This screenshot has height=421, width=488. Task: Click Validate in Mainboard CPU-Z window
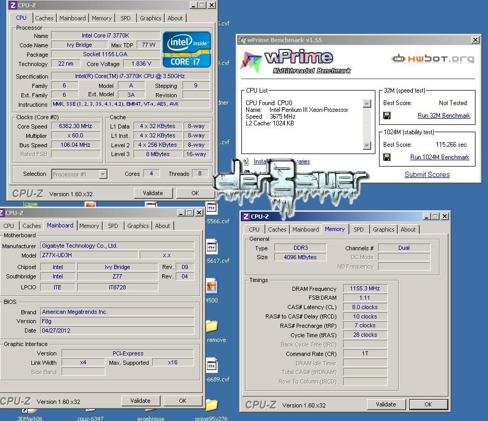140,401
